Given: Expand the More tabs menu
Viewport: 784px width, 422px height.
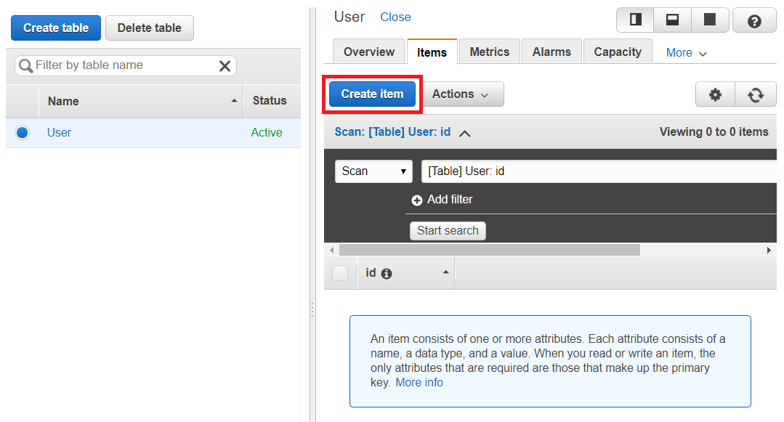Looking at the screenshot, I should 686,52.
